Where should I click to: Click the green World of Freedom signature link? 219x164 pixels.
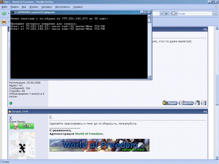coord(89,134)
